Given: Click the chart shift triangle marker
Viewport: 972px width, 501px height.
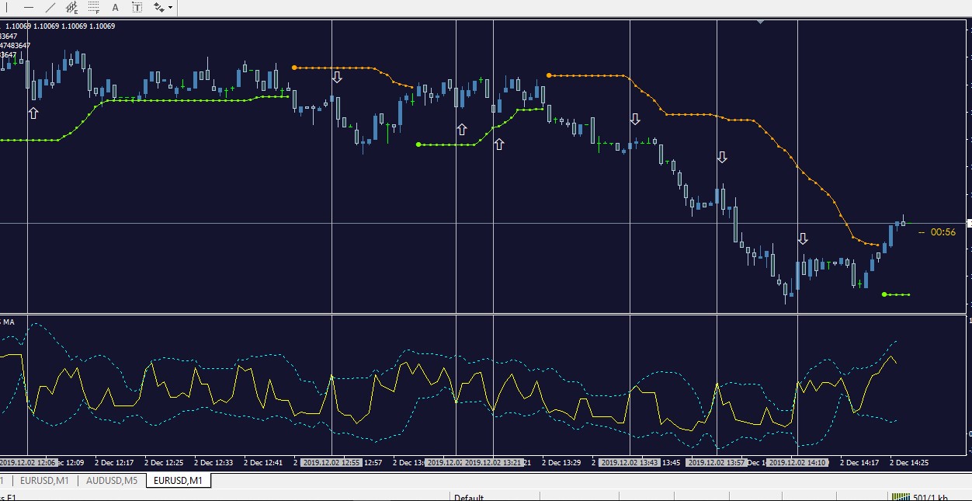Looking at the screenshot, I should (x=760, y=22).
